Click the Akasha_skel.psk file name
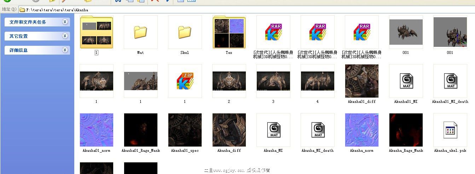 (x=450, y=150)
